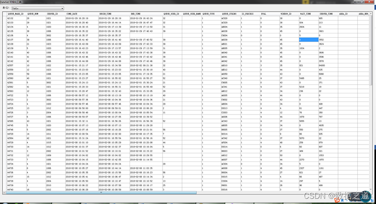Select COME_DATE cell 2018-02-01 15:21:17

tap(82, 66)
